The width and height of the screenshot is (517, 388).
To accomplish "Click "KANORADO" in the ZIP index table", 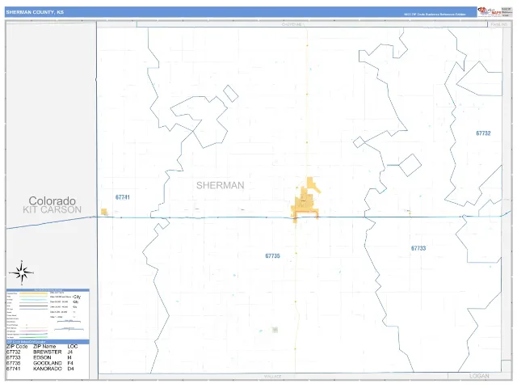I will tap(48, 369).
